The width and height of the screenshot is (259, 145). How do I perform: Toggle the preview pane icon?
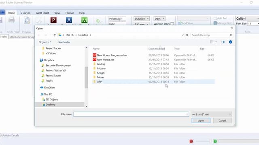[x=223, y=42]
